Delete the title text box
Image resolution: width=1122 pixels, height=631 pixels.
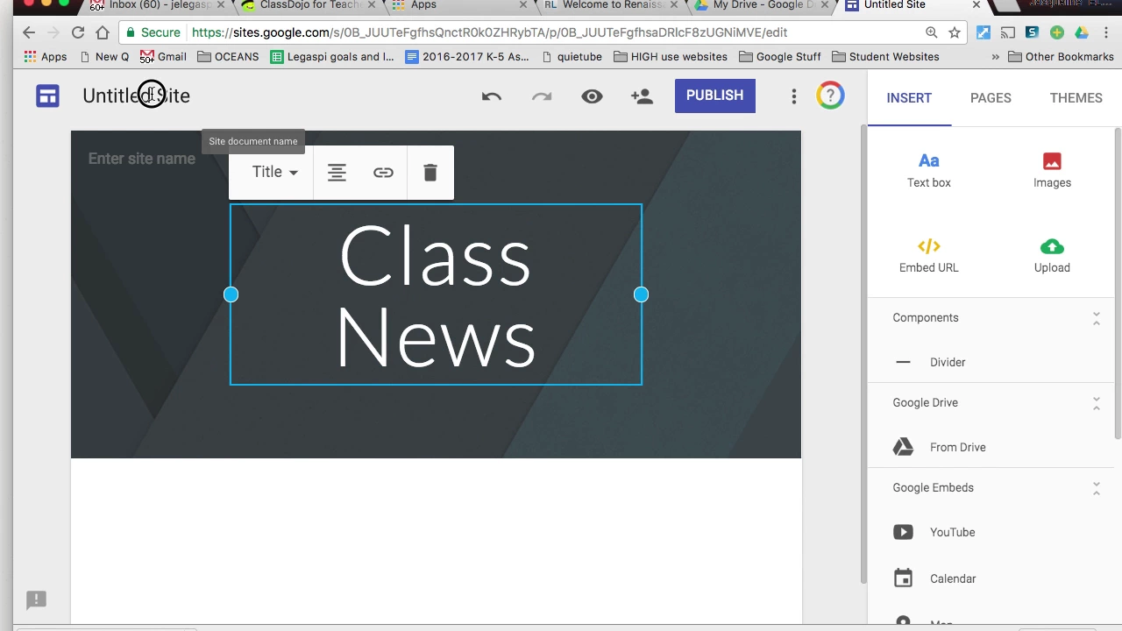430,173
